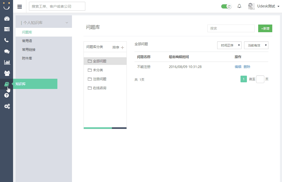Open the customers group icon
The width and height of the screenshot is (282, 182).
coord(7,73)
